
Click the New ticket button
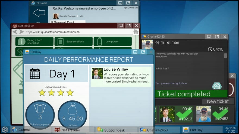click(218, 101)
